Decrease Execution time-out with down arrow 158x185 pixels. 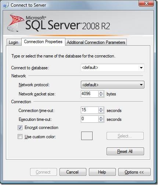click(101, 121)
